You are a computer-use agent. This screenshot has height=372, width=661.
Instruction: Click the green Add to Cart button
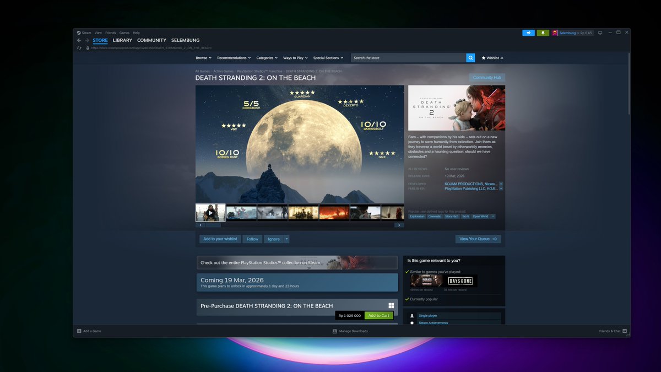(379, 316)
